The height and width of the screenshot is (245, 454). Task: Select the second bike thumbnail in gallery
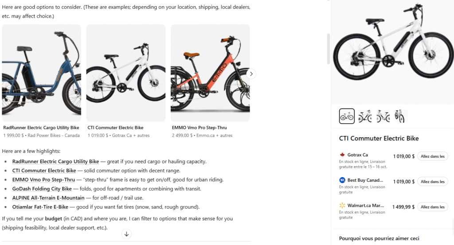pos(365,116)
